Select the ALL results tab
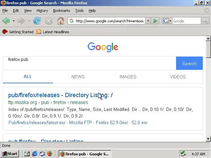This screenshot has height=158, width=211. tap(28, 77)
